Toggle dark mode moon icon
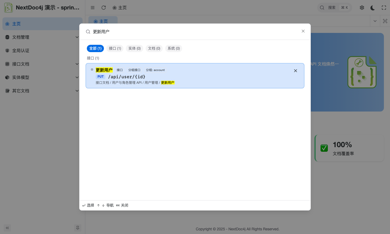The height and width of the screenshot is (234, 390). (x=373, y=8)
